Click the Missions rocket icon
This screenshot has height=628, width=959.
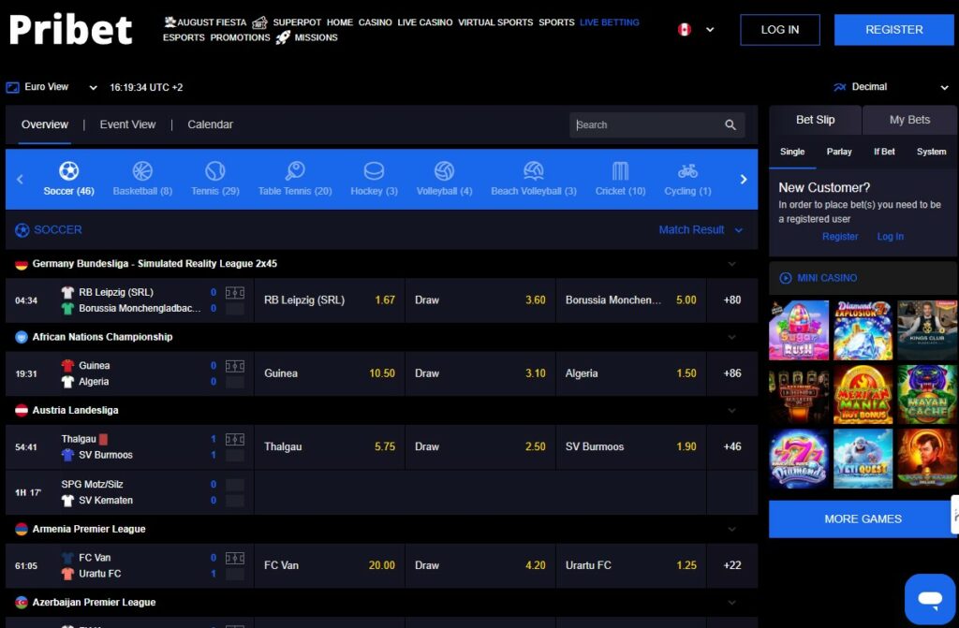click(283, 37)
